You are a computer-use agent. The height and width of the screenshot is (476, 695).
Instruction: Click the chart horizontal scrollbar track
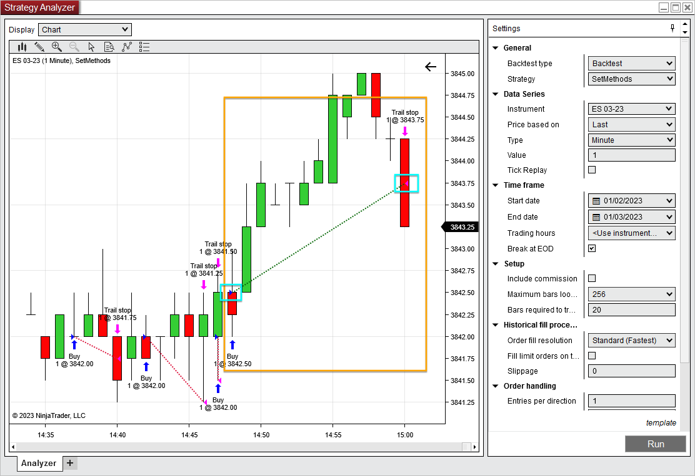coord(244,447)
